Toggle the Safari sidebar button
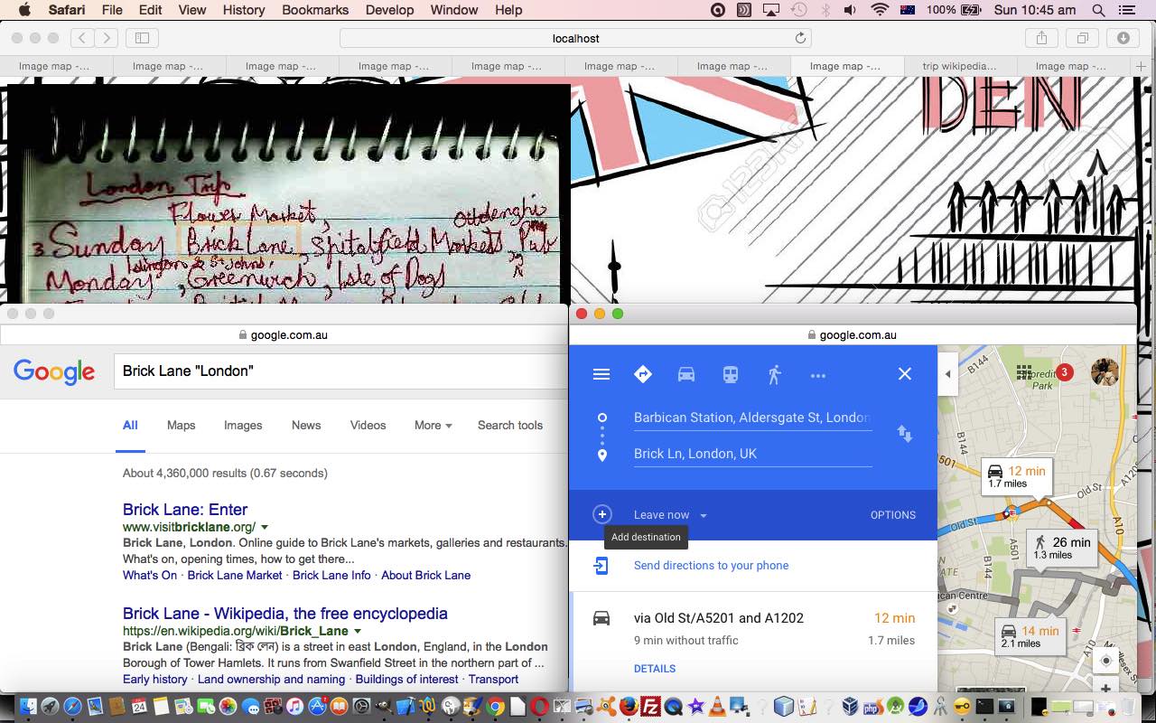 pos(142,38)
